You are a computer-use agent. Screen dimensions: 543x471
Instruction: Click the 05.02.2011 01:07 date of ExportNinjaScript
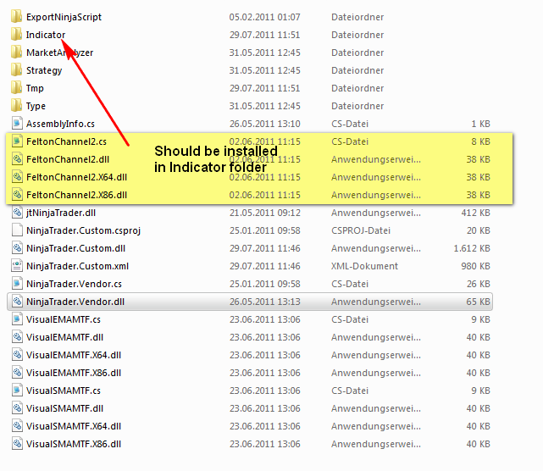point(264,17)
